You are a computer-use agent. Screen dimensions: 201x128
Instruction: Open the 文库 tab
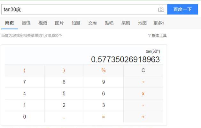[92, 23]
